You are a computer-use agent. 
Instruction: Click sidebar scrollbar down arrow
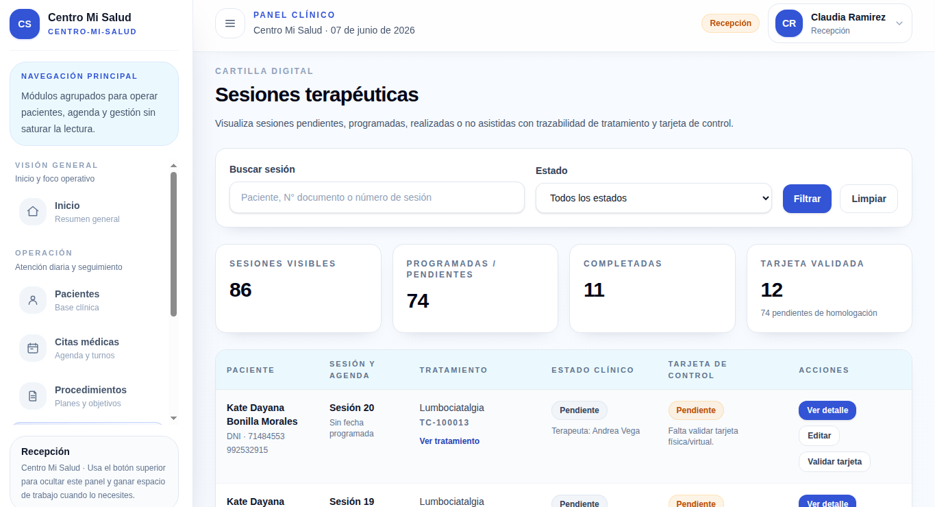[x=173, y=418]
